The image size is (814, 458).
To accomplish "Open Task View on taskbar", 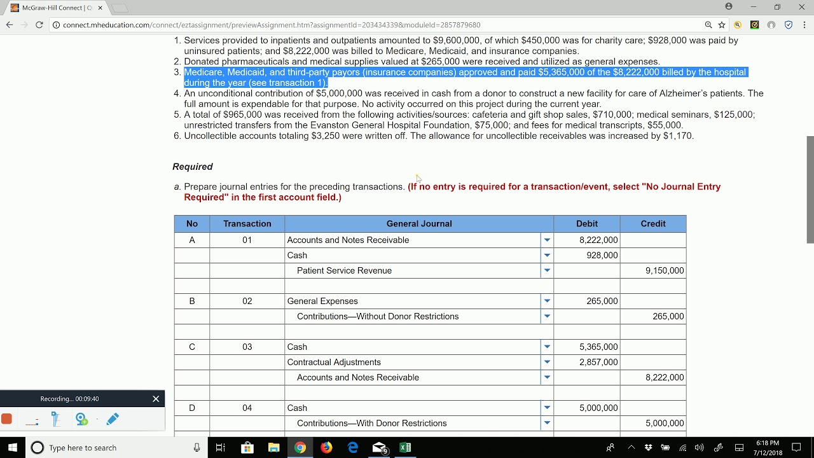I will [x=221, y=448].
